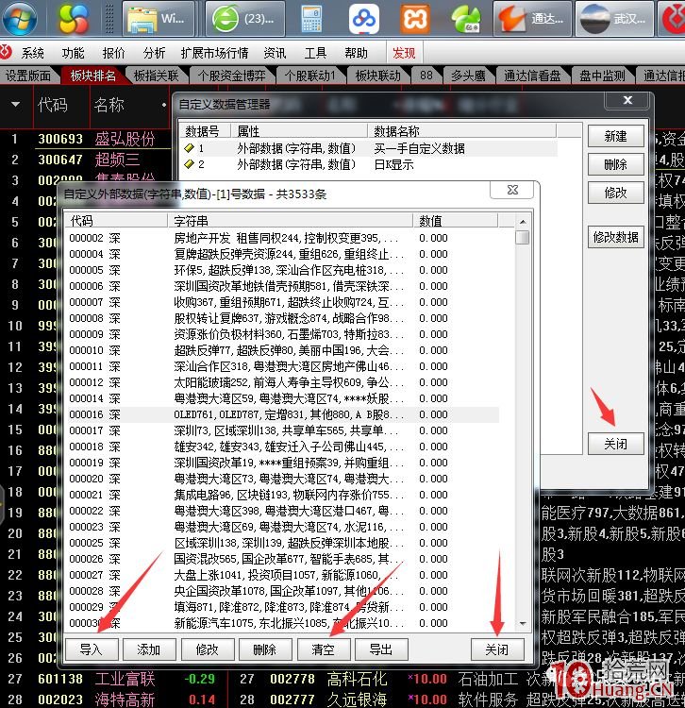Open the 分析 menu
This screenshot has height=708, width=685.
point(155,53)
